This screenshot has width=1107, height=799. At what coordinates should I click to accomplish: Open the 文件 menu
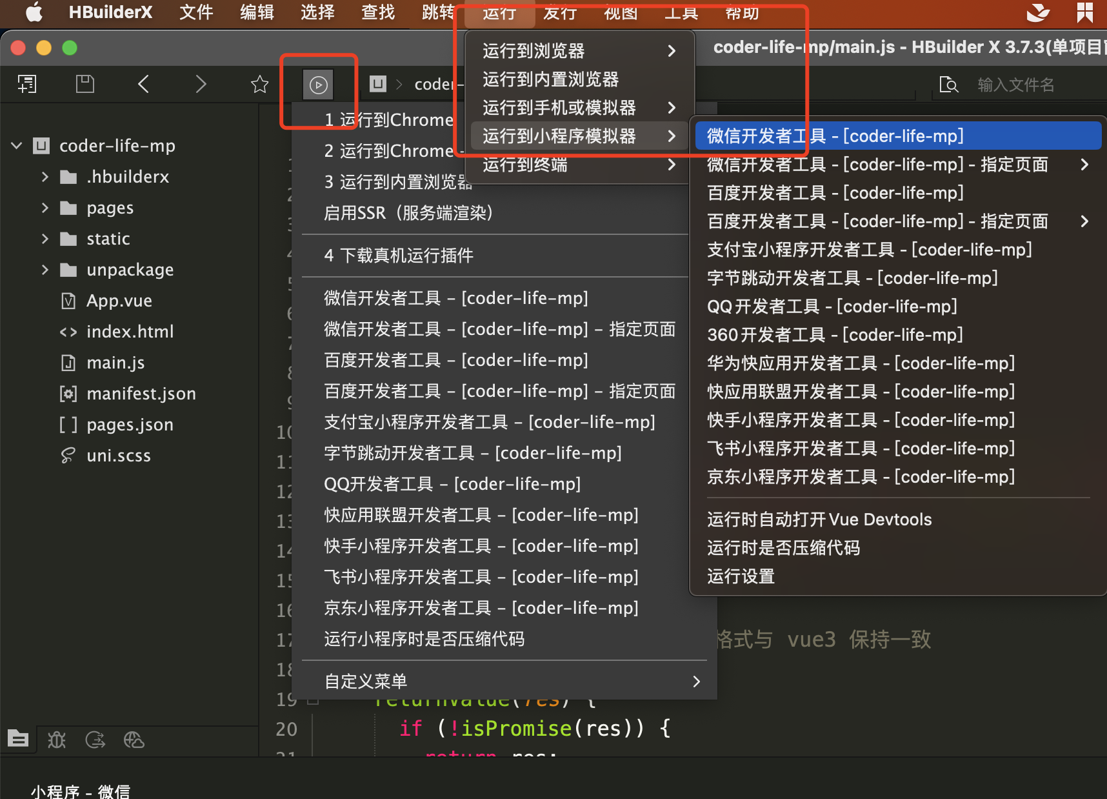[x=196, y=12]
